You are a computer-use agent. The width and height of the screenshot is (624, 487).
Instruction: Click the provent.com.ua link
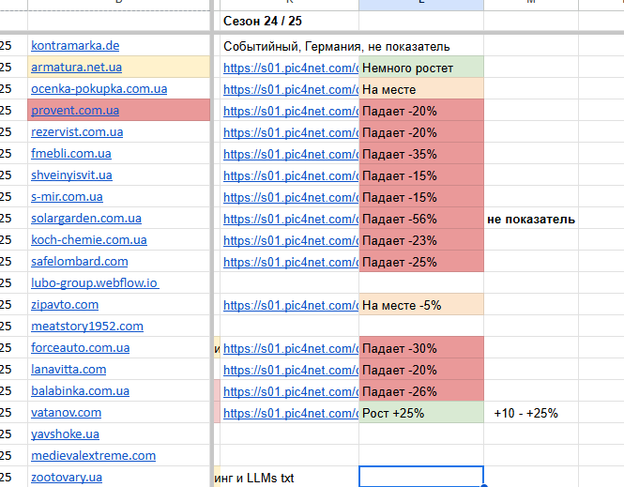click(x=75, y=110)
